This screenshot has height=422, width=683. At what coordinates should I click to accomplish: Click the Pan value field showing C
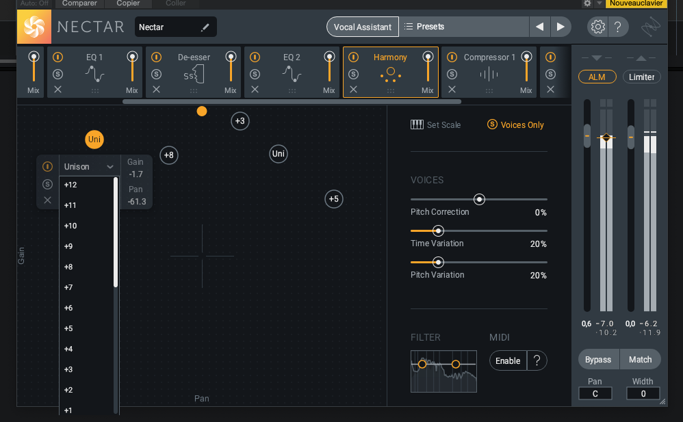click(x=595, y=393)
